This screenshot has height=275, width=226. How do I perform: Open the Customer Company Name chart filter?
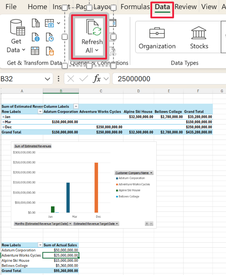[134, 173]
